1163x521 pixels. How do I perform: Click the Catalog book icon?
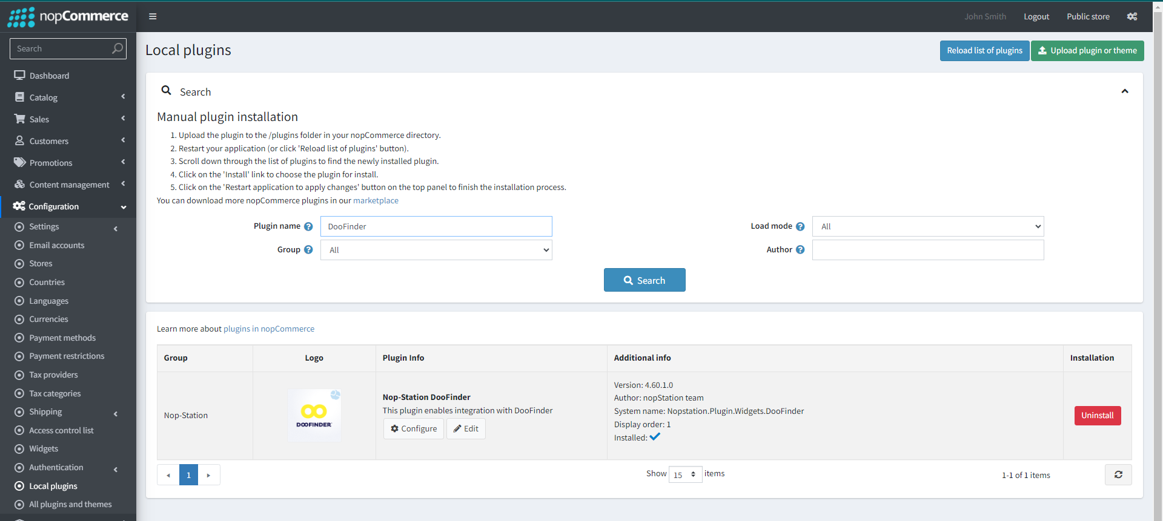(x=19, y=97)
